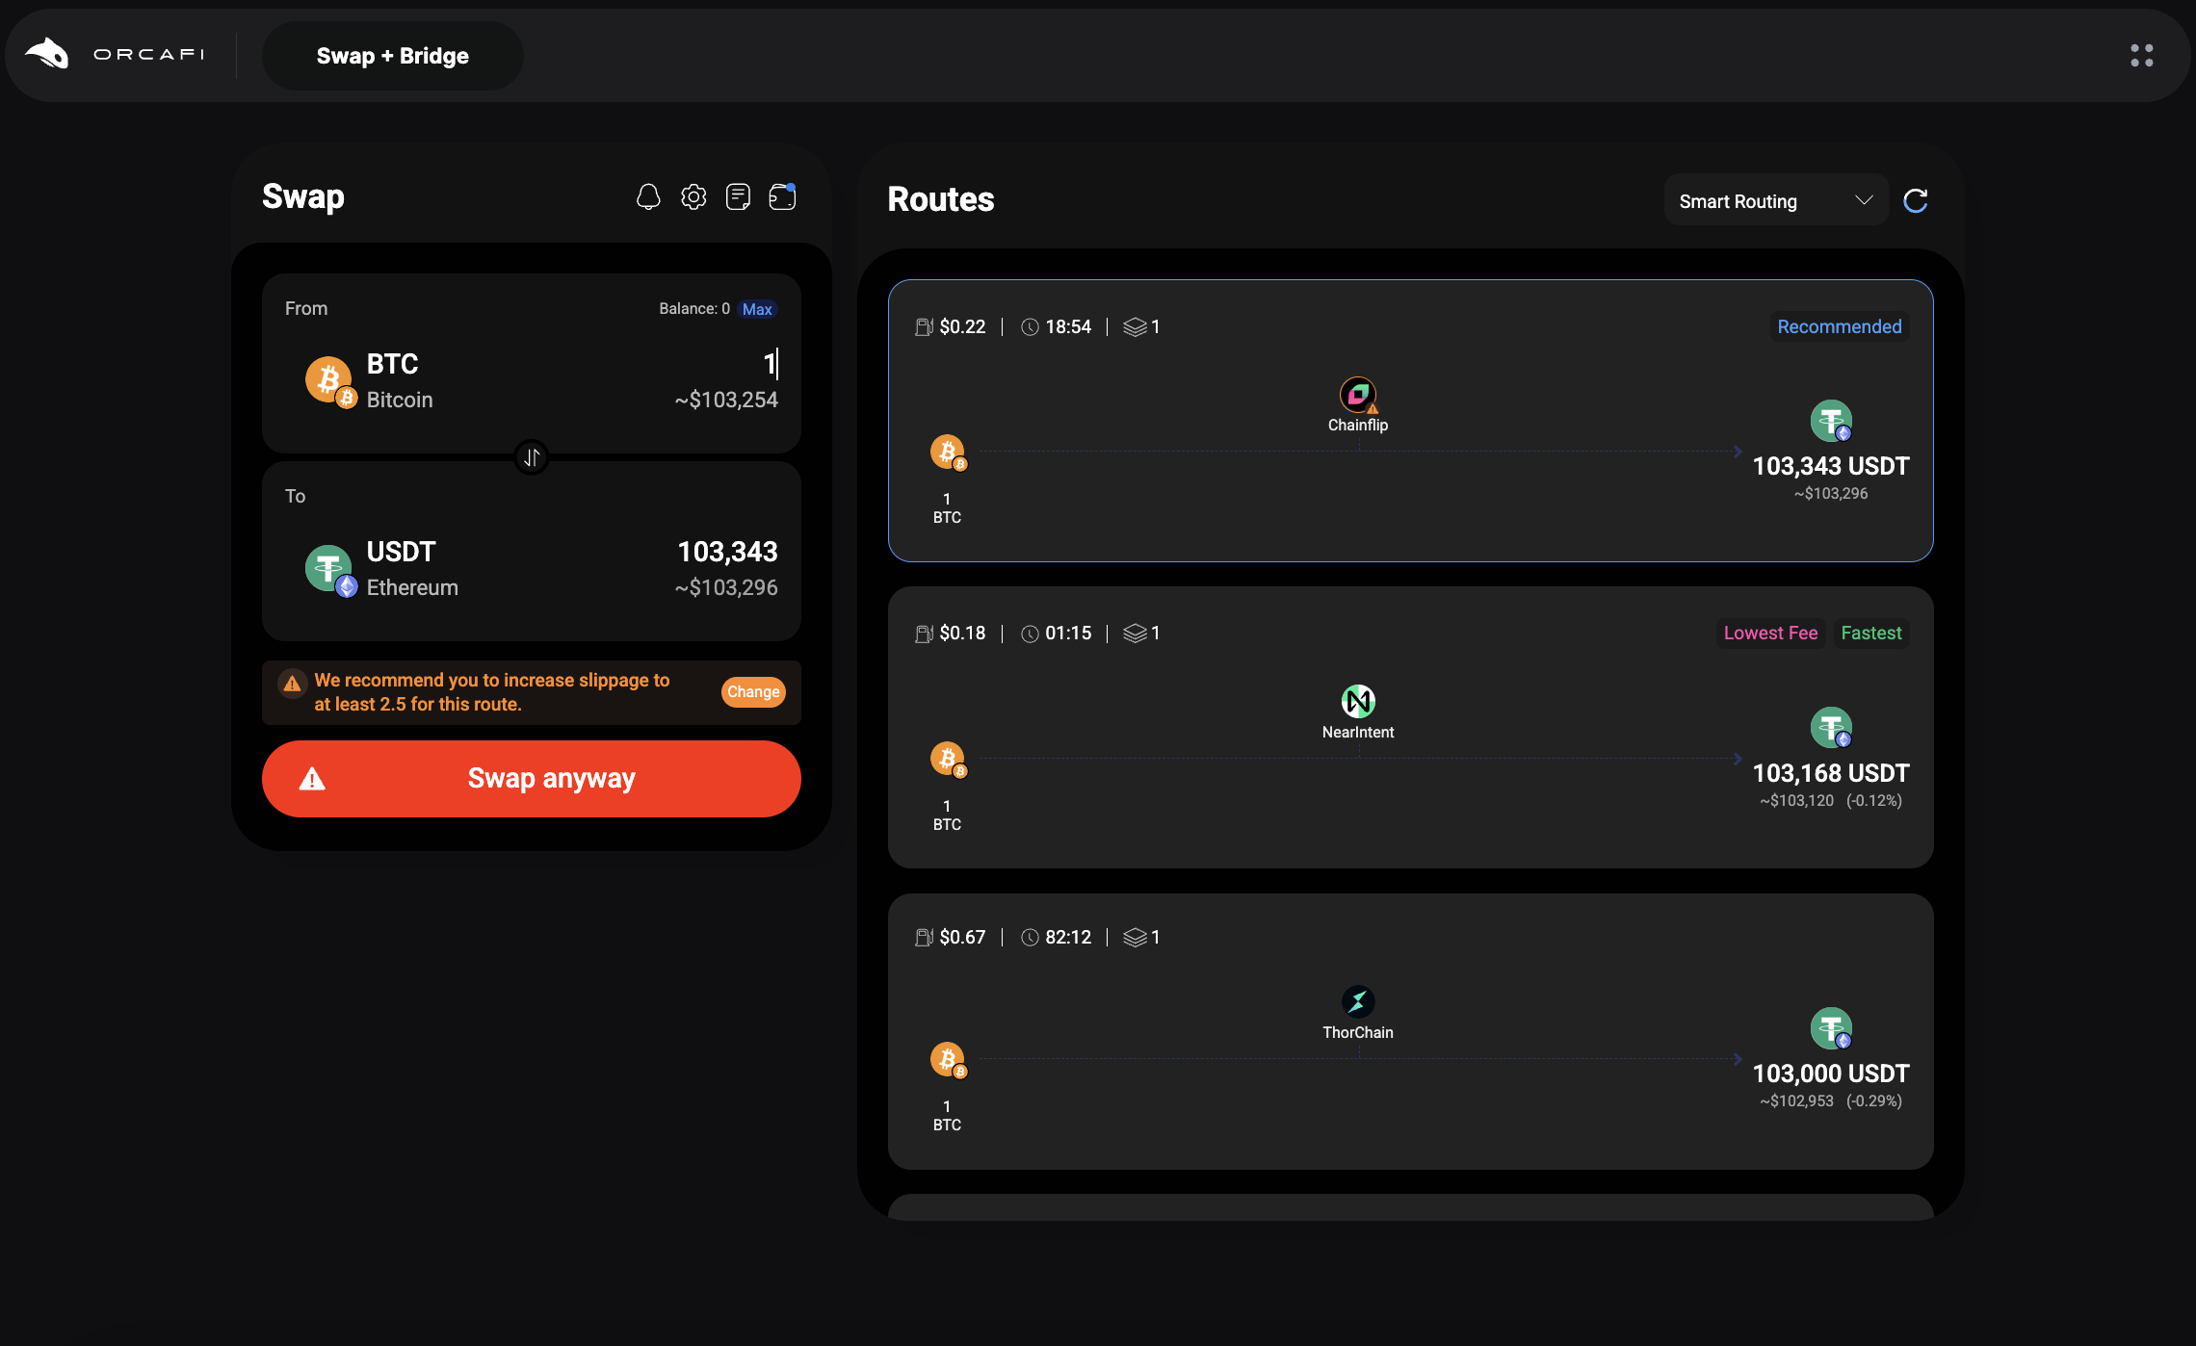2196x1346 pixels.
Task: Click the Lowest Fee route tag
Action: coord(1769,633)
